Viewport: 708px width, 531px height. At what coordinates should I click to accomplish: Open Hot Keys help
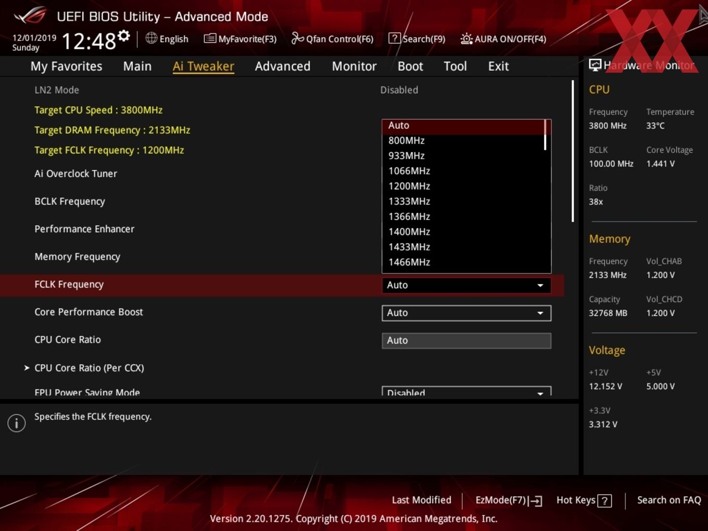click(x=584, y=500)
